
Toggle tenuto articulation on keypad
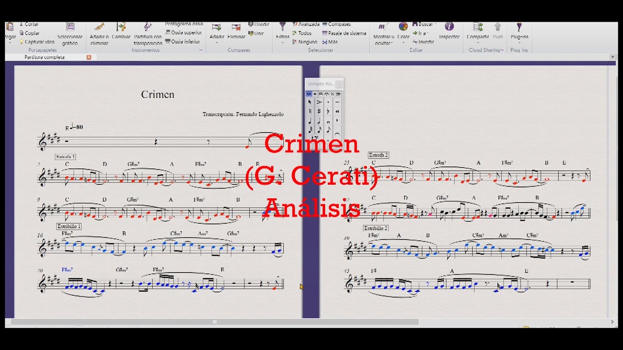coord(337,102)
